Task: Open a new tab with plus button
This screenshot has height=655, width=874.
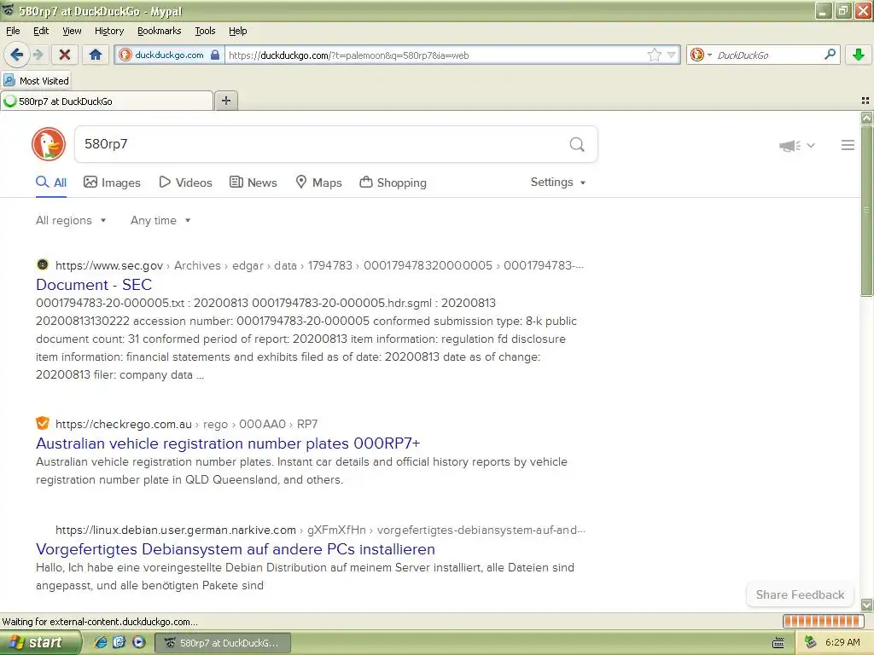Action: [x=225, y=101]
